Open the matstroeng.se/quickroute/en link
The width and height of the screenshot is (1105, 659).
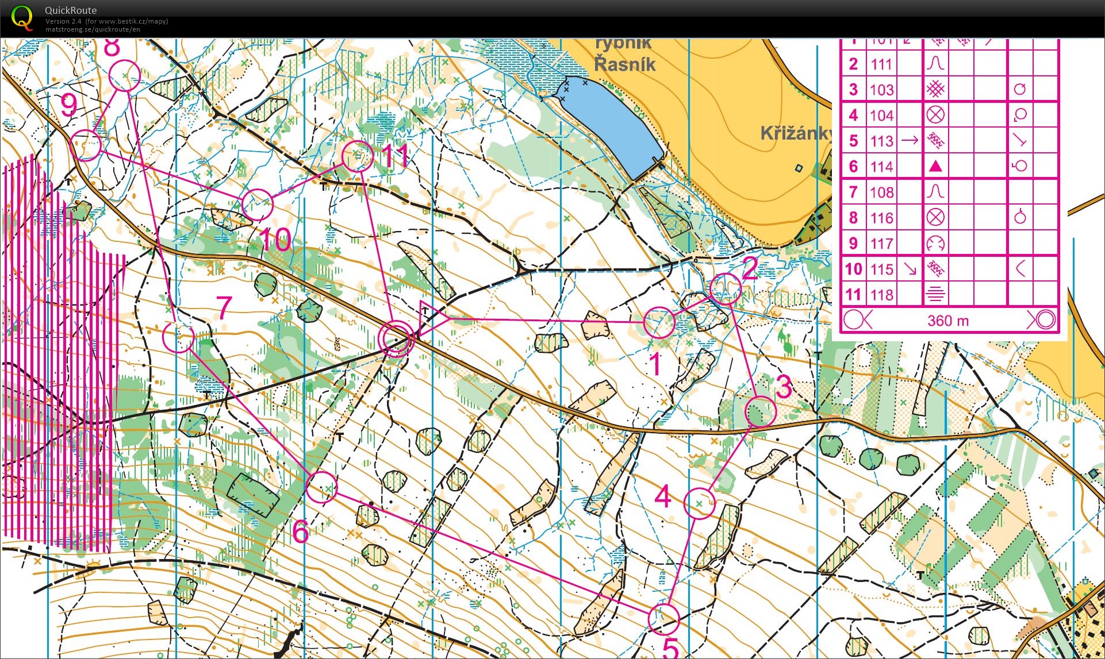93,29
